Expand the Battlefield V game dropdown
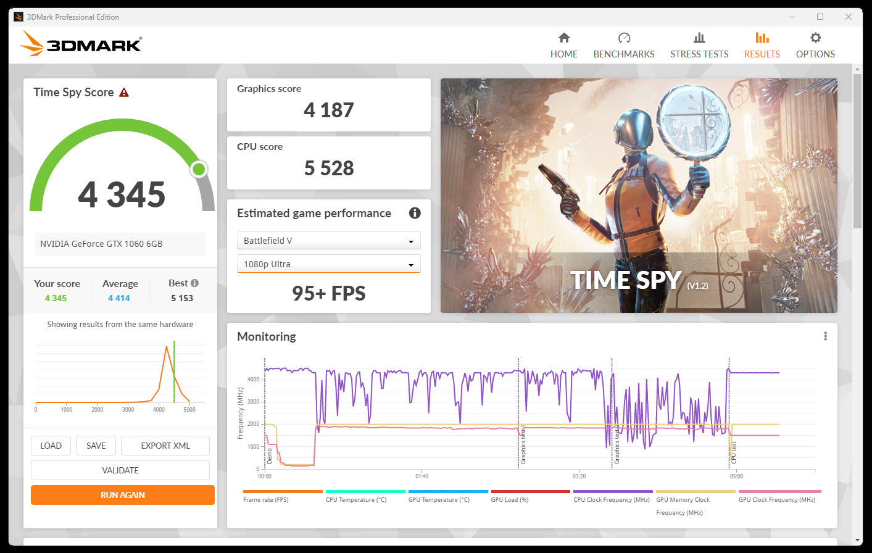872x553 pixels. 329,240
